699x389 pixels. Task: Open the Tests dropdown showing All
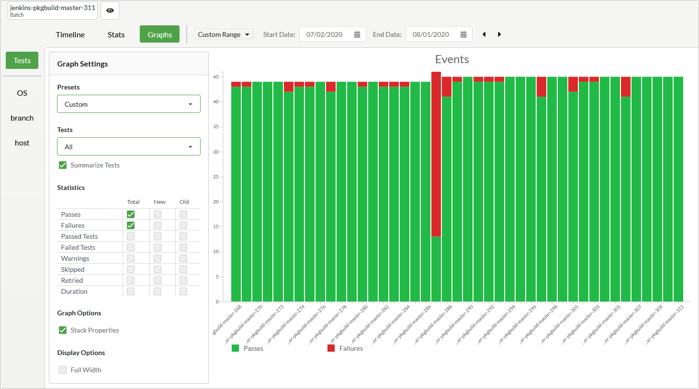coord(128,147)
